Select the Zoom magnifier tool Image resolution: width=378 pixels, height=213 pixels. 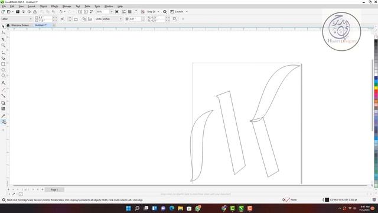pyautogui.click(x=3, y=46)
